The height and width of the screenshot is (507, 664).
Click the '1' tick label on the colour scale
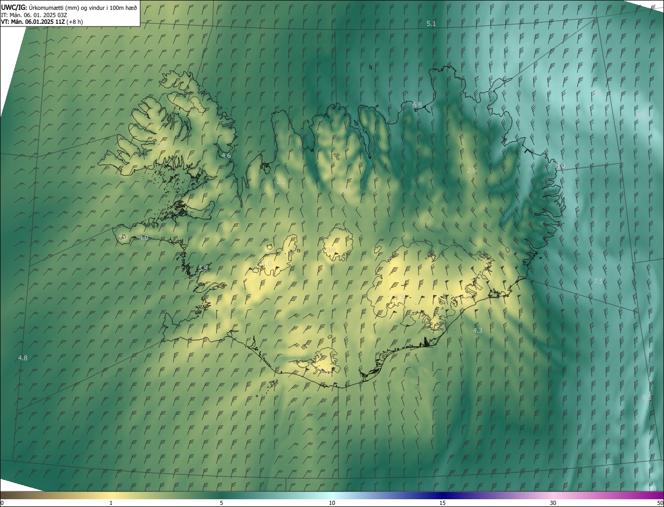(111, 503)
